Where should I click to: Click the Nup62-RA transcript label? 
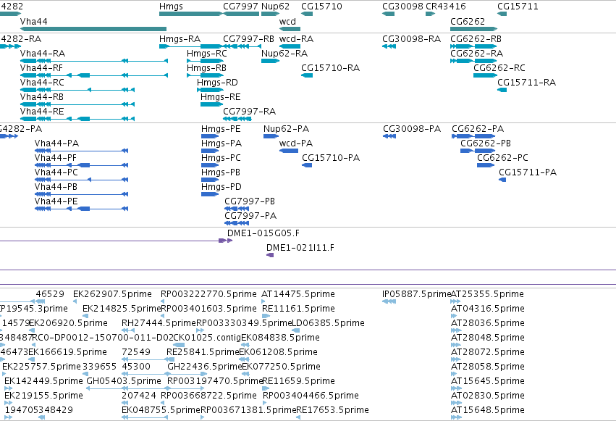pos(284,54)
